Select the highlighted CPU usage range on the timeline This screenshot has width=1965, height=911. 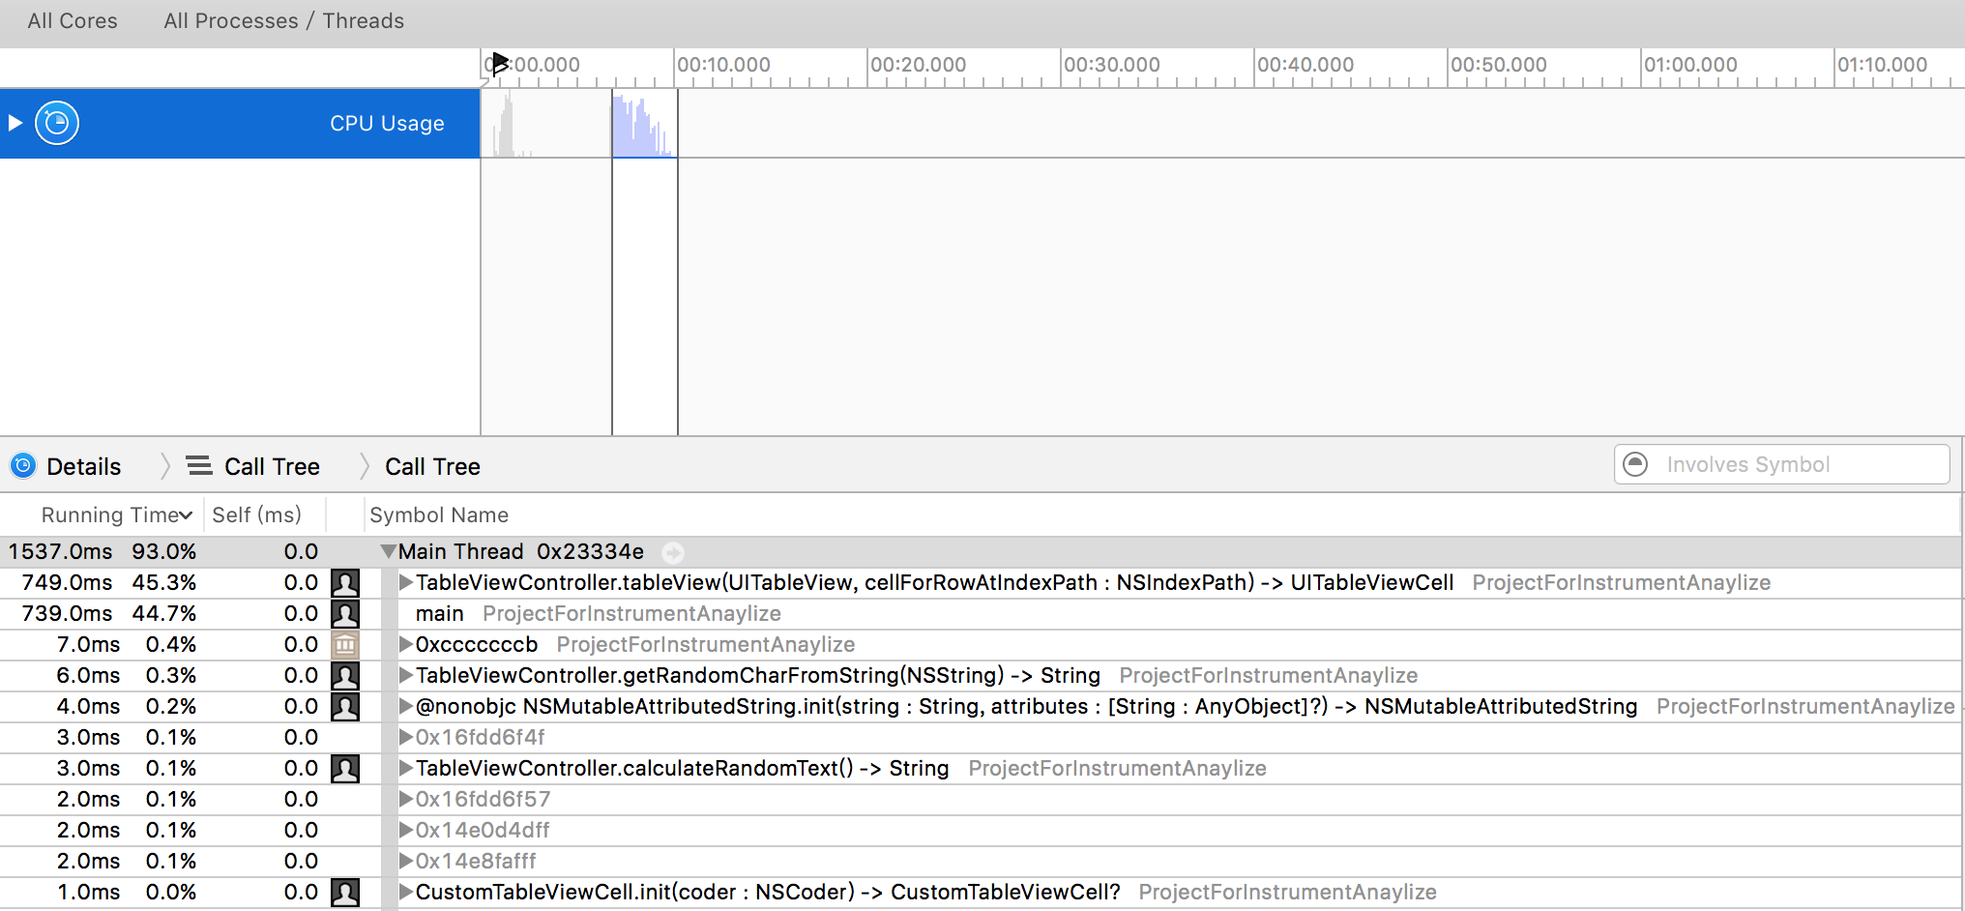click(x=644, y=124)
